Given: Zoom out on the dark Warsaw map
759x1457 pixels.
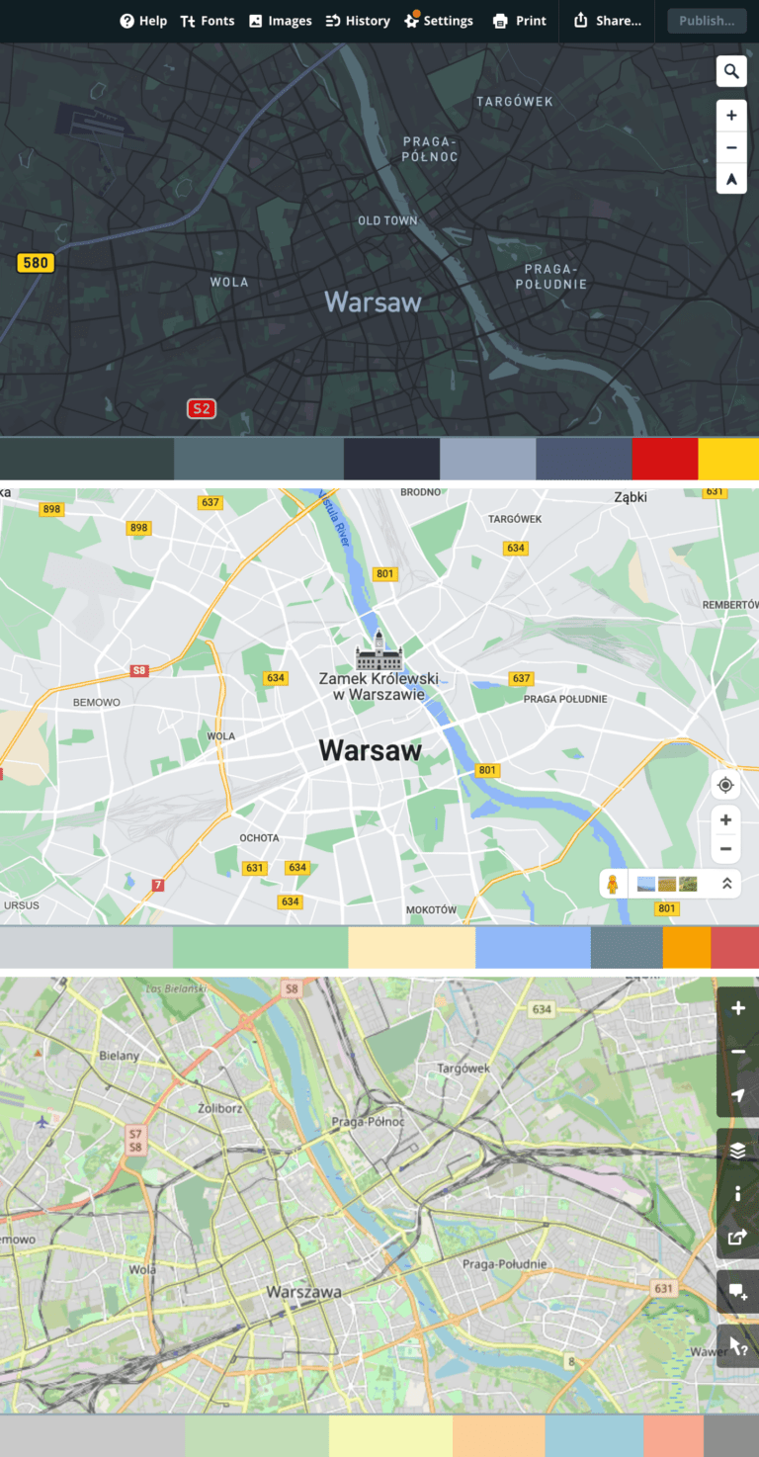Looking at the screenshot, I should coord(731,148).
